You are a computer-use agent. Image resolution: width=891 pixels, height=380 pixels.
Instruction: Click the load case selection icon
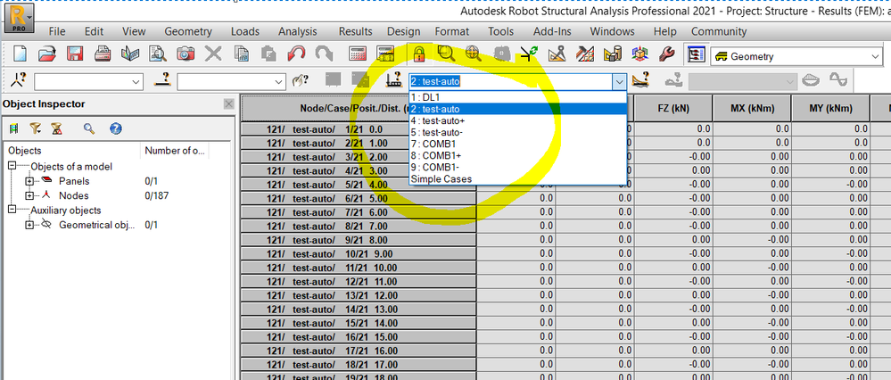tap(394, 80)
